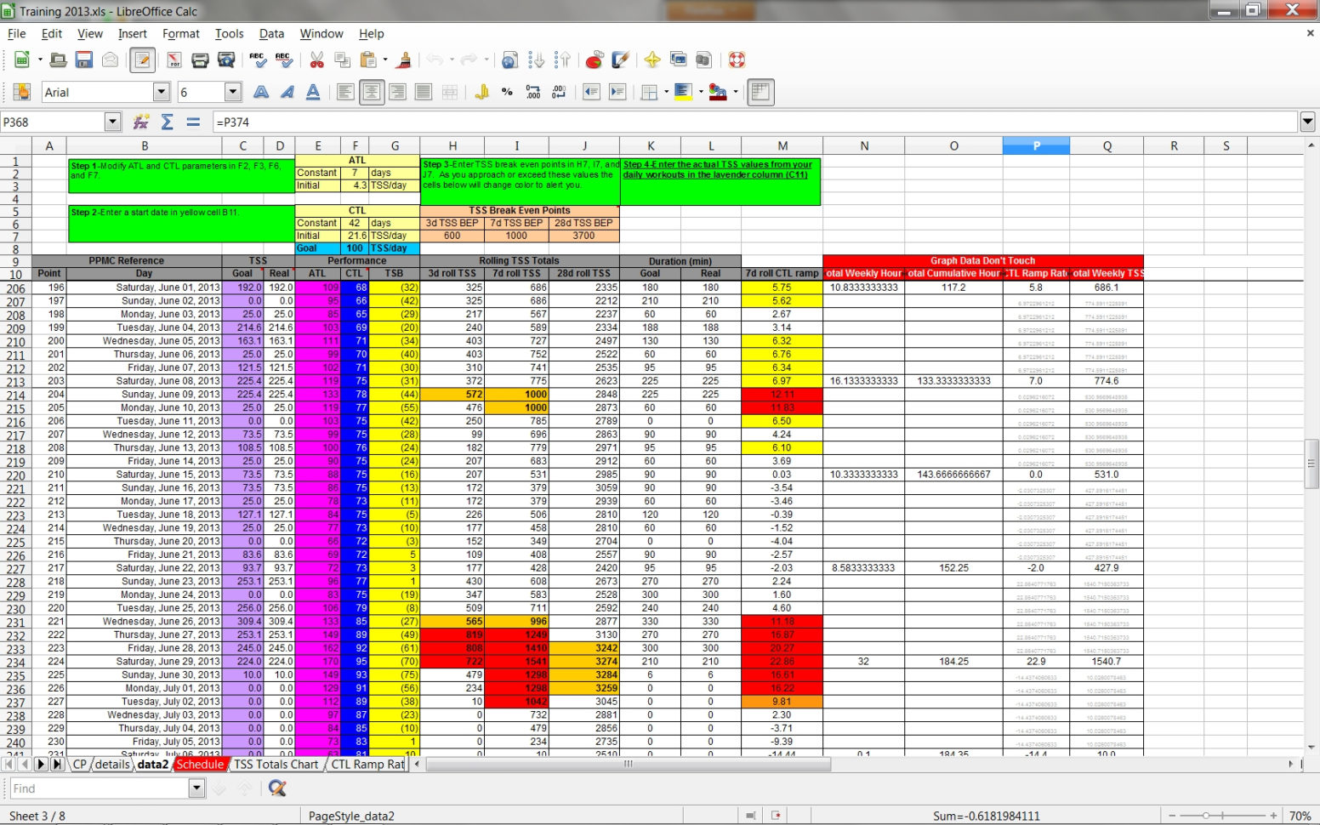The height and width of the screenshot is (825, 1320).
Task: Click Find All magnifier in search bar
Action: (278, 788)
